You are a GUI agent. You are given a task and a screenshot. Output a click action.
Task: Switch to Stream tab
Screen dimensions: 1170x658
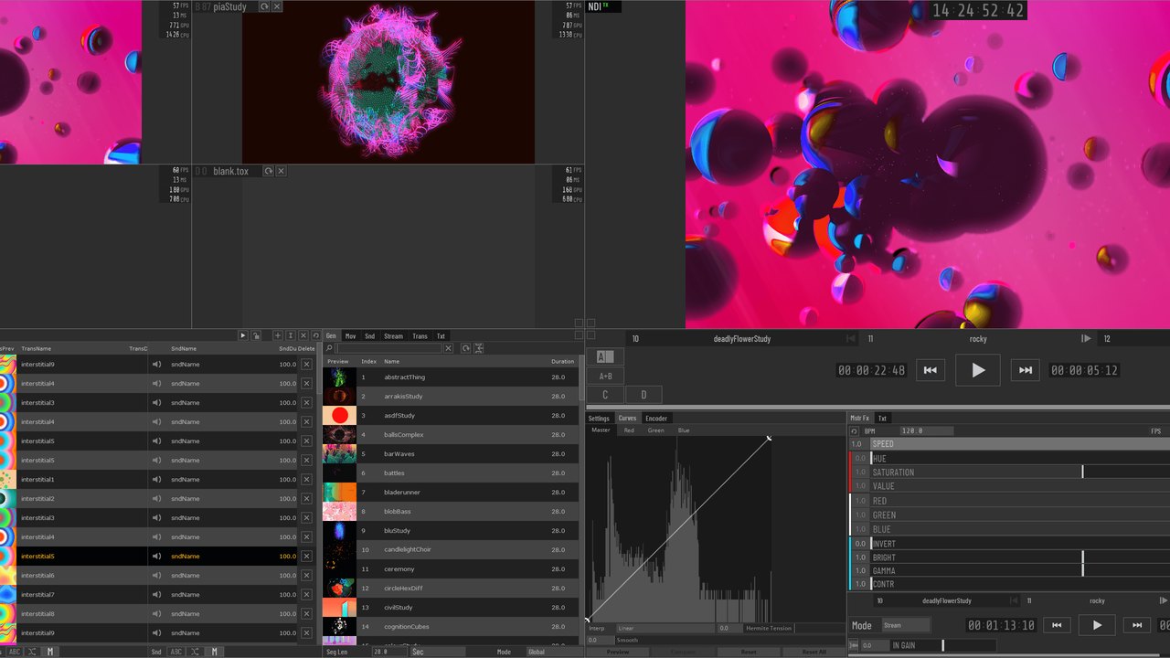[393, 336]
